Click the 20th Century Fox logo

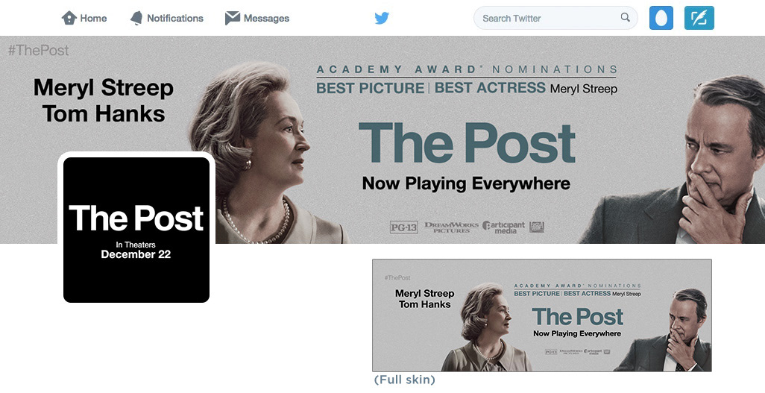pyautogui.click(x=537, y=227)
